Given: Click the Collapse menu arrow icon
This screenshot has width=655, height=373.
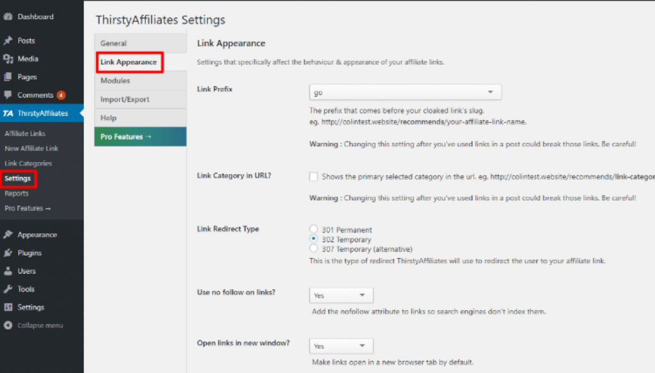Looking at the screenshot, I should click(x=8, y=325).
